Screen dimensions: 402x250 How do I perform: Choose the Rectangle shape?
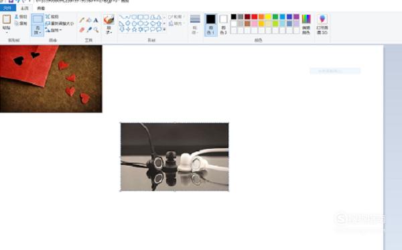click(141, 17)
